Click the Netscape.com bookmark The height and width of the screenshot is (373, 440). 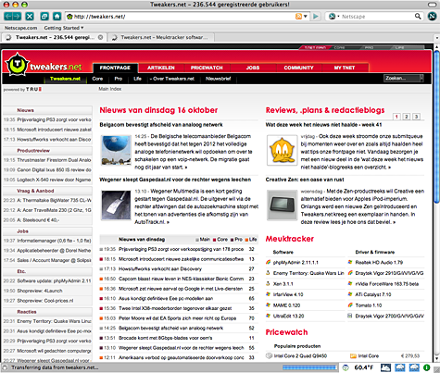[20, 28]
